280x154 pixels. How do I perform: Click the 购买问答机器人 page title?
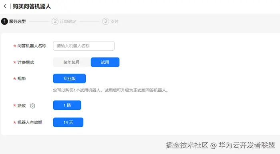pyautogui.click(x=32, y=6)
